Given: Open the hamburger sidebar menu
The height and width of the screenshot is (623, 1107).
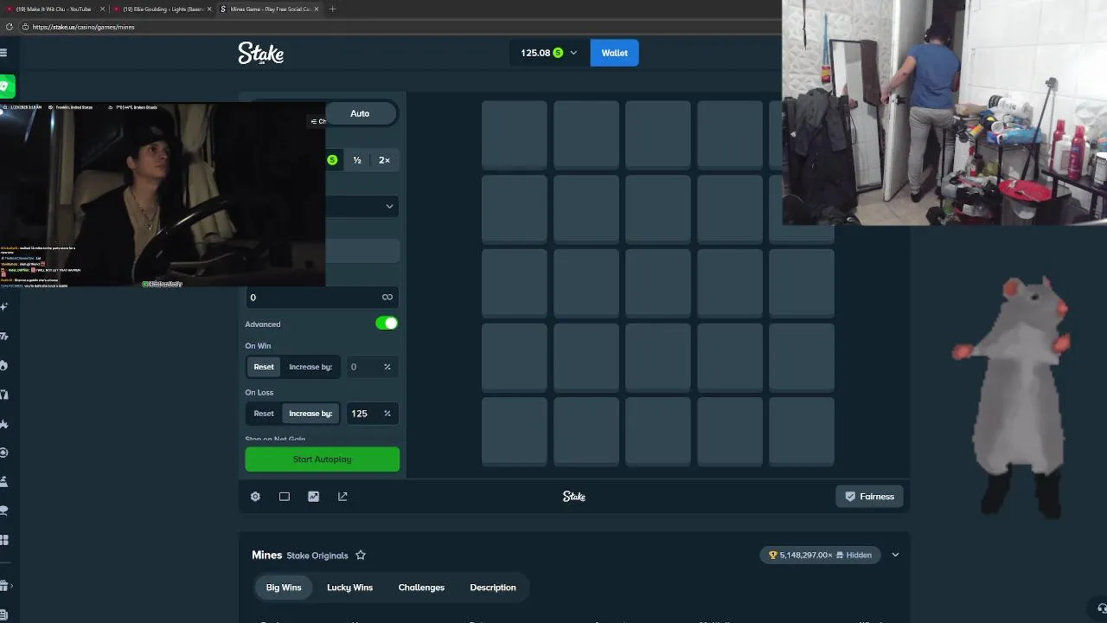Looking at the screenshot, I should [x=3, y=53].
